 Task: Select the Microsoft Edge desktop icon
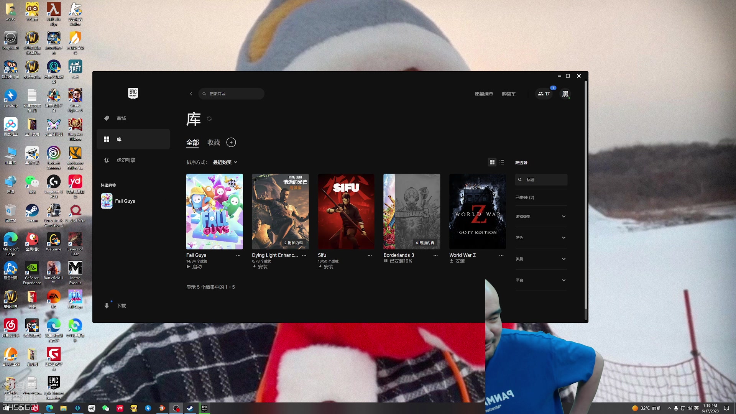[x=11, y=244]
